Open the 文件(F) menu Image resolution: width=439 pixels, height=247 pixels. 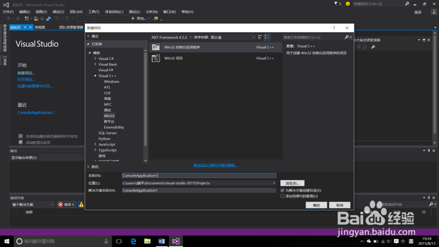click(x=8, y=12)
